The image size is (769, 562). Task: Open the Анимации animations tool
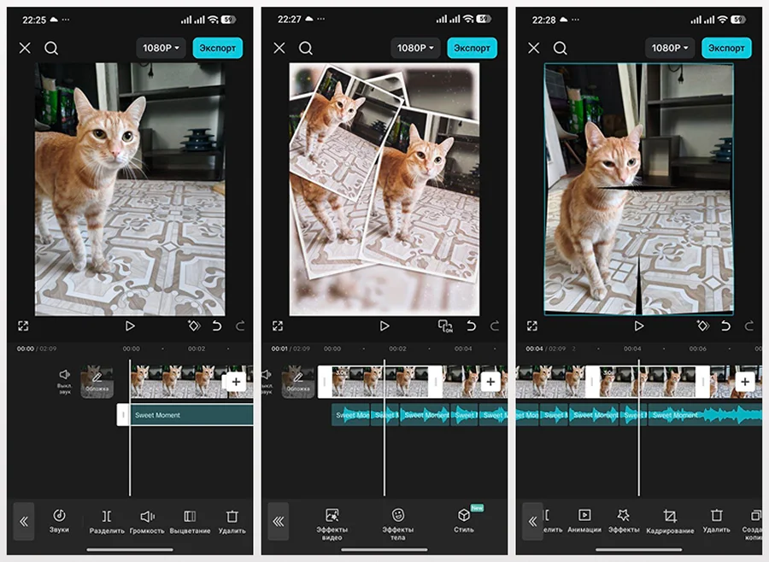point(584,520)
